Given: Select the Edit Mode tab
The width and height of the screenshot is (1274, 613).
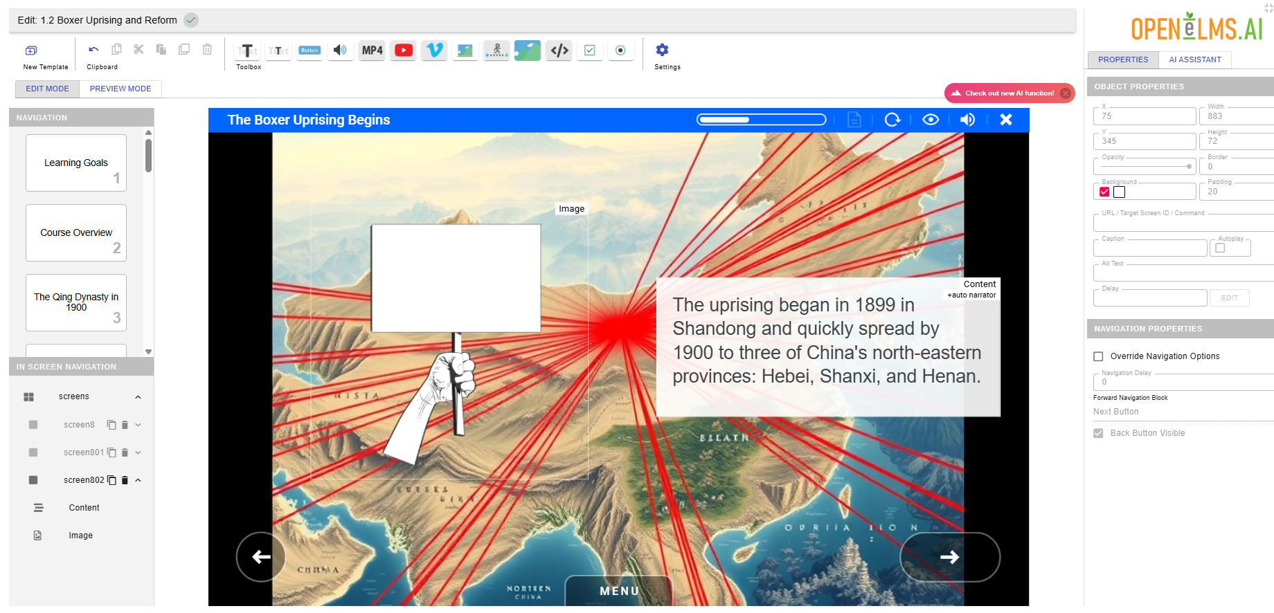Looking at the screenshot, I should click(x=47, y=89).
